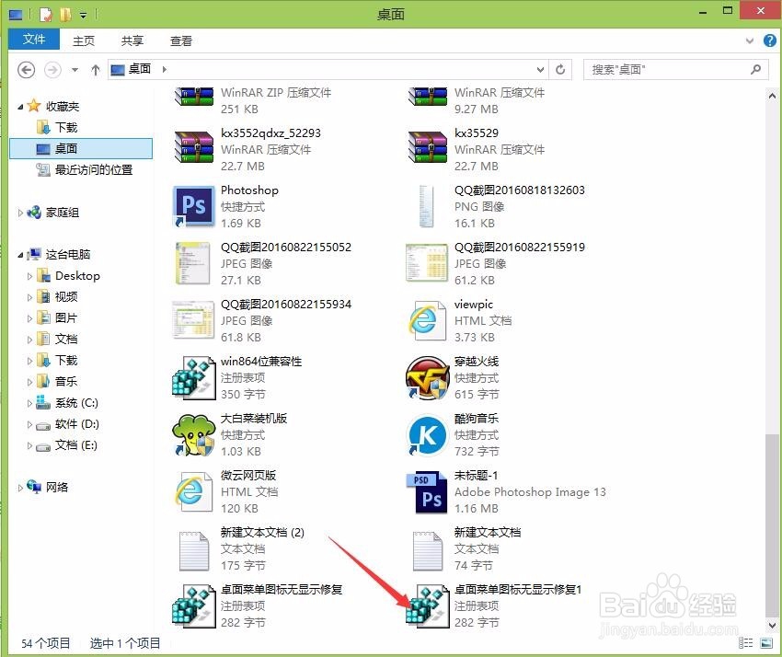Select the 74 字节 新建文本文档 file icon
Image resolution: width=782 pixels, height=657 pixels.
click(x=428, y=551)
